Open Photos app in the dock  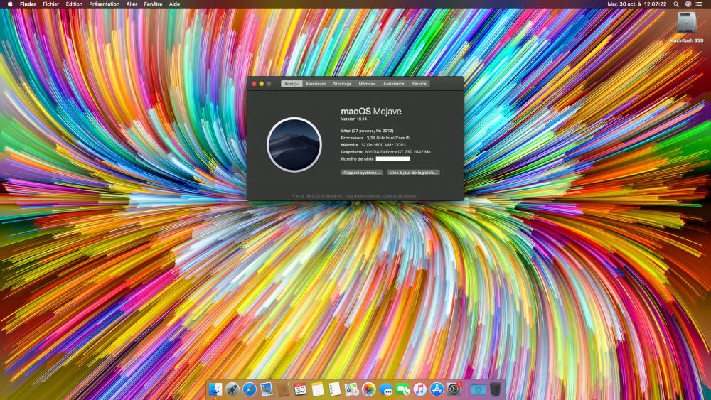tap(368, 389)
